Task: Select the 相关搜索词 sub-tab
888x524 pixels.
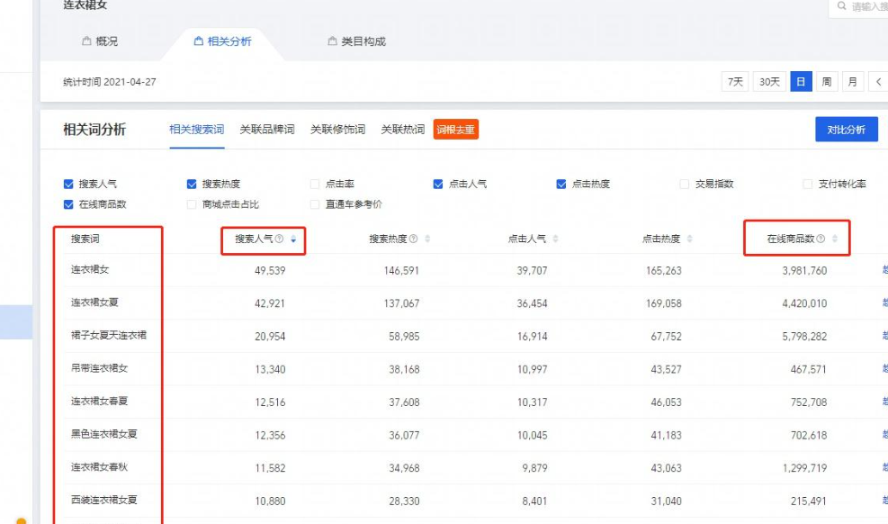Action: pyautogui.click(x=196, y=130)
